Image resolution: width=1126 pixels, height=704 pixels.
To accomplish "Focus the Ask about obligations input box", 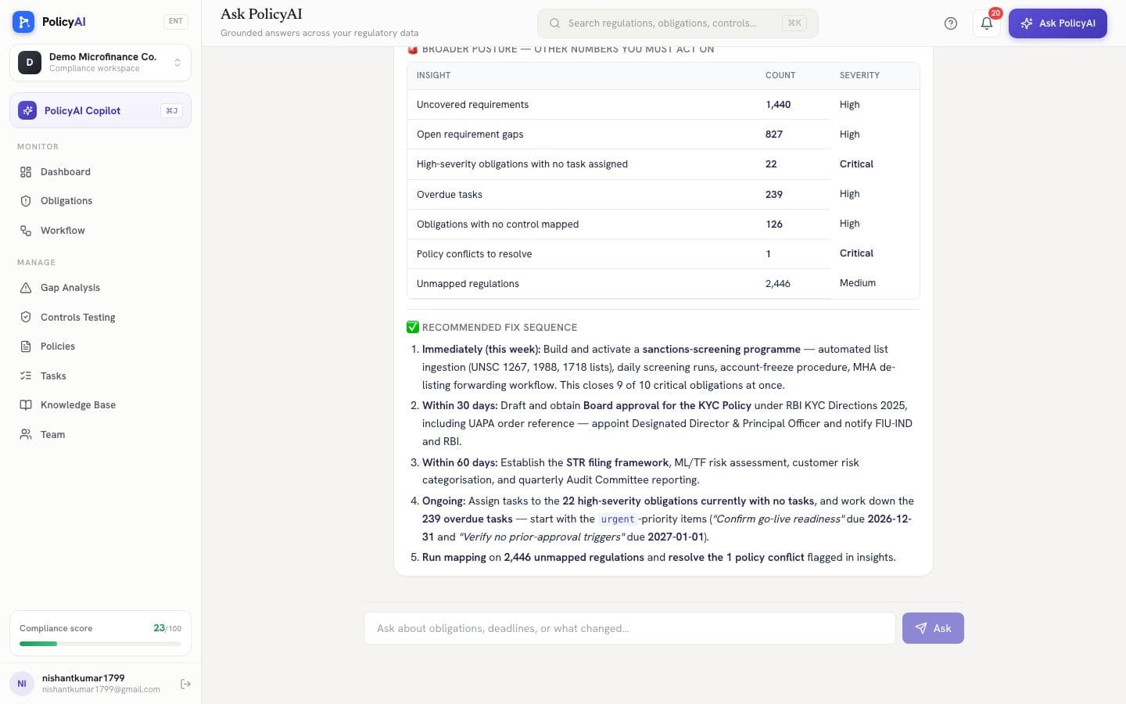I will (x=629, y=628).
